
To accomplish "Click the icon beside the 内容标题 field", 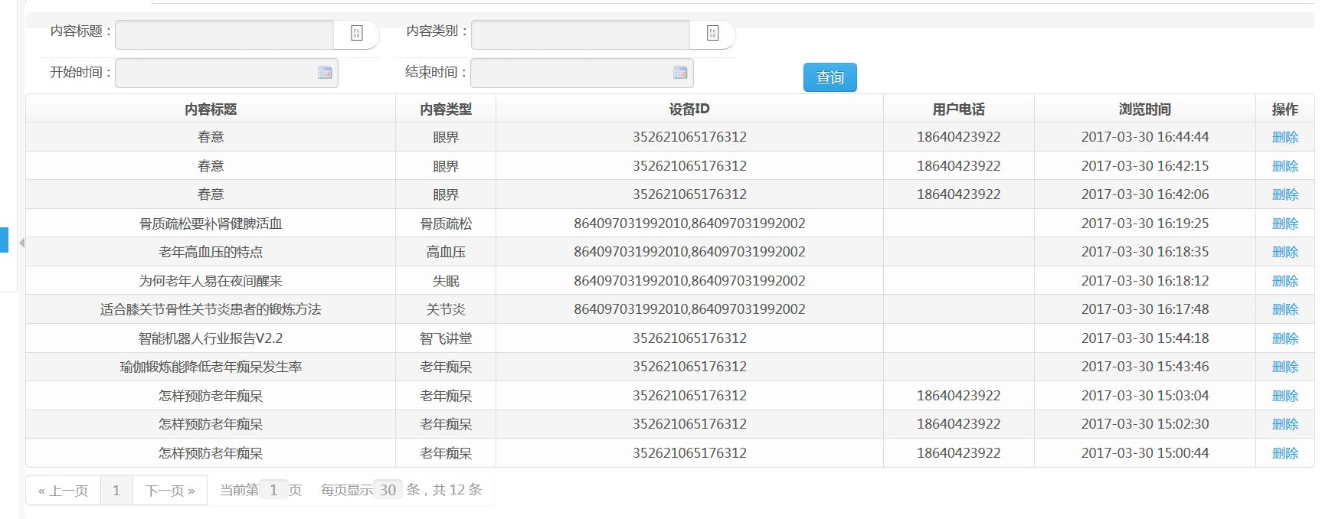I will [356, 34].
